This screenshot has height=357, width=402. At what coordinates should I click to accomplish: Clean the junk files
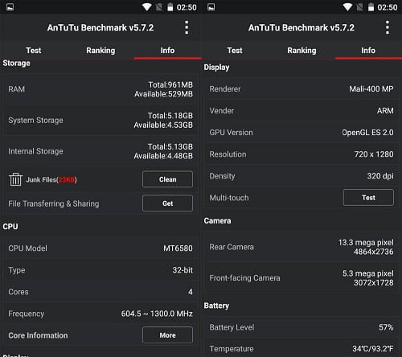167,179
